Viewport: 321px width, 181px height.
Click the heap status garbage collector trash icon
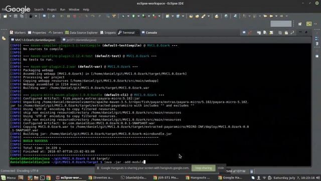pos(252,171)
